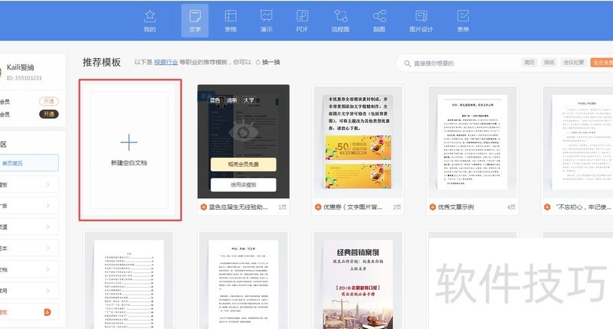This screenshot has height=329, width=613.
Task: Create a new blank document (新建空白文档)
Action: click(x=129, y=150)
